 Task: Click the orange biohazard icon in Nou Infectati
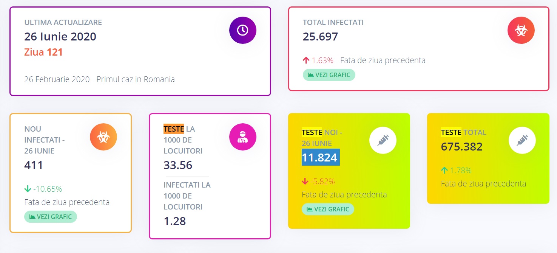click(103, 137)
